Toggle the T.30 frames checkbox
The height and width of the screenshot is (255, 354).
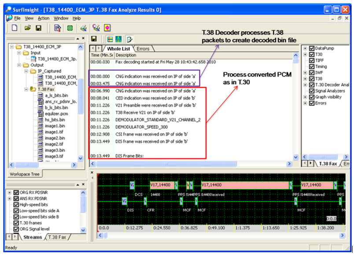click(16, 223)
